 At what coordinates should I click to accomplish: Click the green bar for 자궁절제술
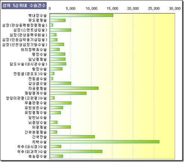74,88
